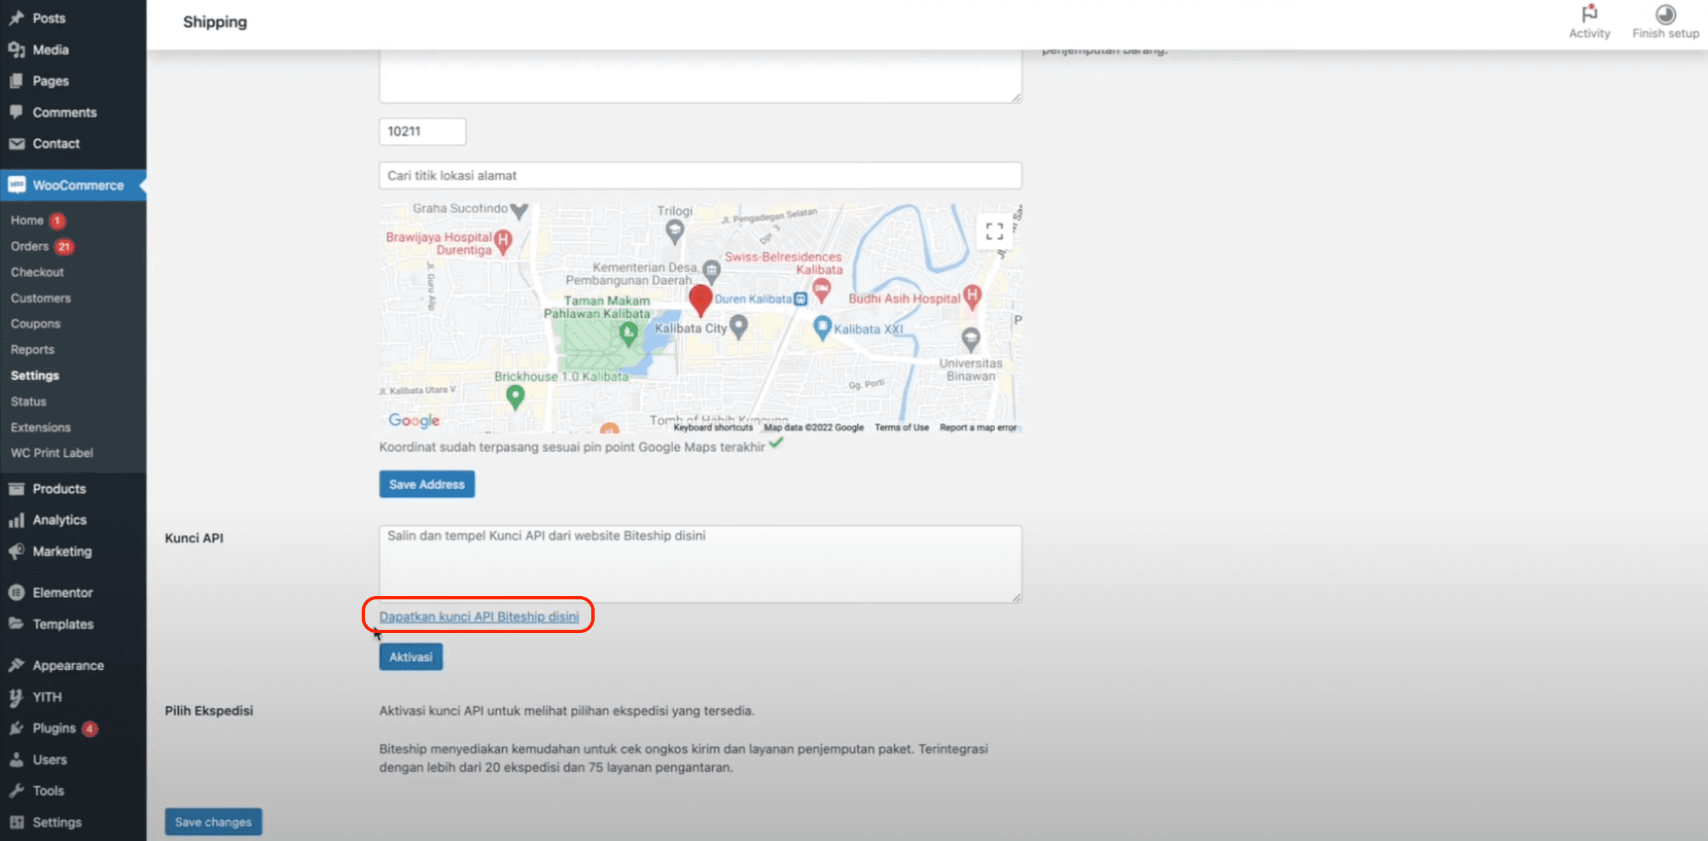The height and width of the screenshot is (841, 1708).
Task: Open WooCommerce Home submenu item
Action: tap(27, 220)
